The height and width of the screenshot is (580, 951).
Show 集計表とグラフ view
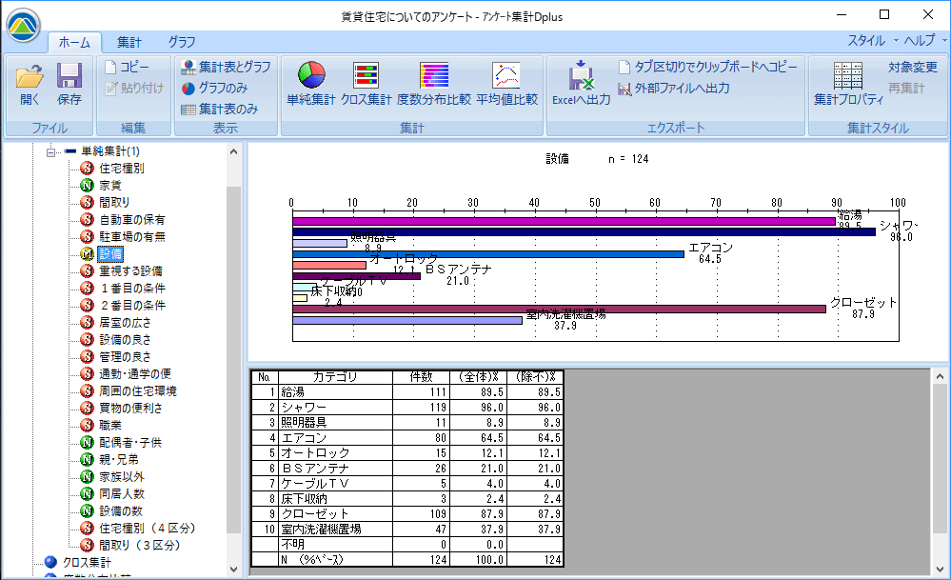point(225,67)
